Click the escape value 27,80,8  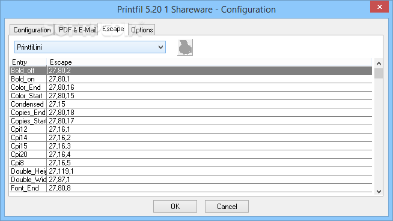pos(59,188)
